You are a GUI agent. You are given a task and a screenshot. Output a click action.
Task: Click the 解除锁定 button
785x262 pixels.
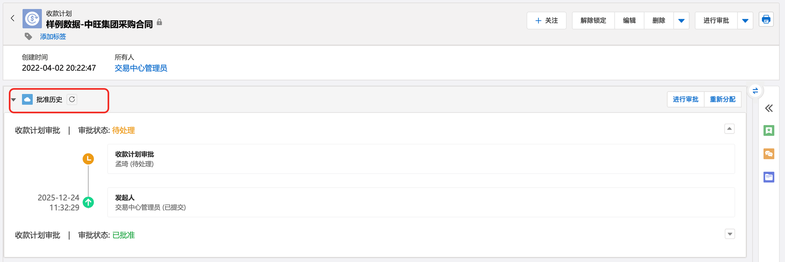[x=593, y=21]
